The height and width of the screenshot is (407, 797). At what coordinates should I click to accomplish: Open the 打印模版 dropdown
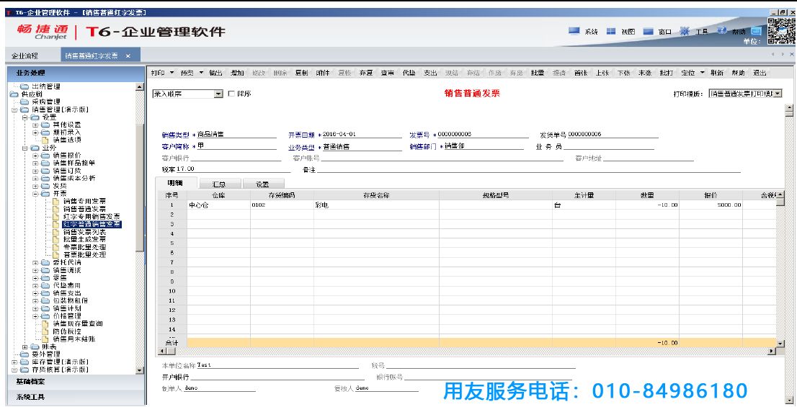click(x=777, y=94)
